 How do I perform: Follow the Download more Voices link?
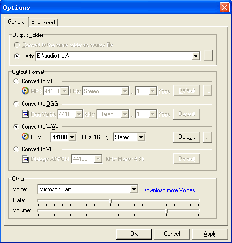pos(171,190)
